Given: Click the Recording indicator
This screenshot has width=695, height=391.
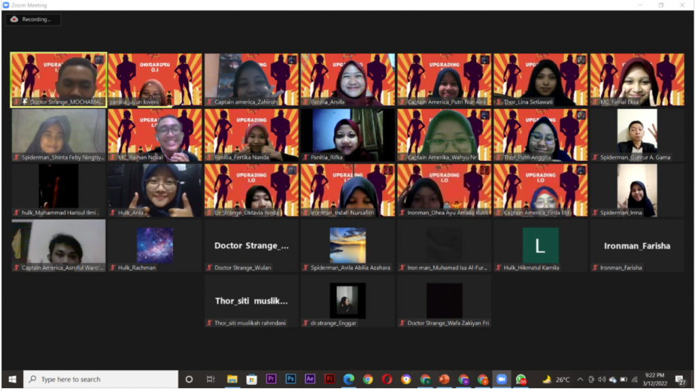Looking at the screenshot, I should [x=33, y=20].
